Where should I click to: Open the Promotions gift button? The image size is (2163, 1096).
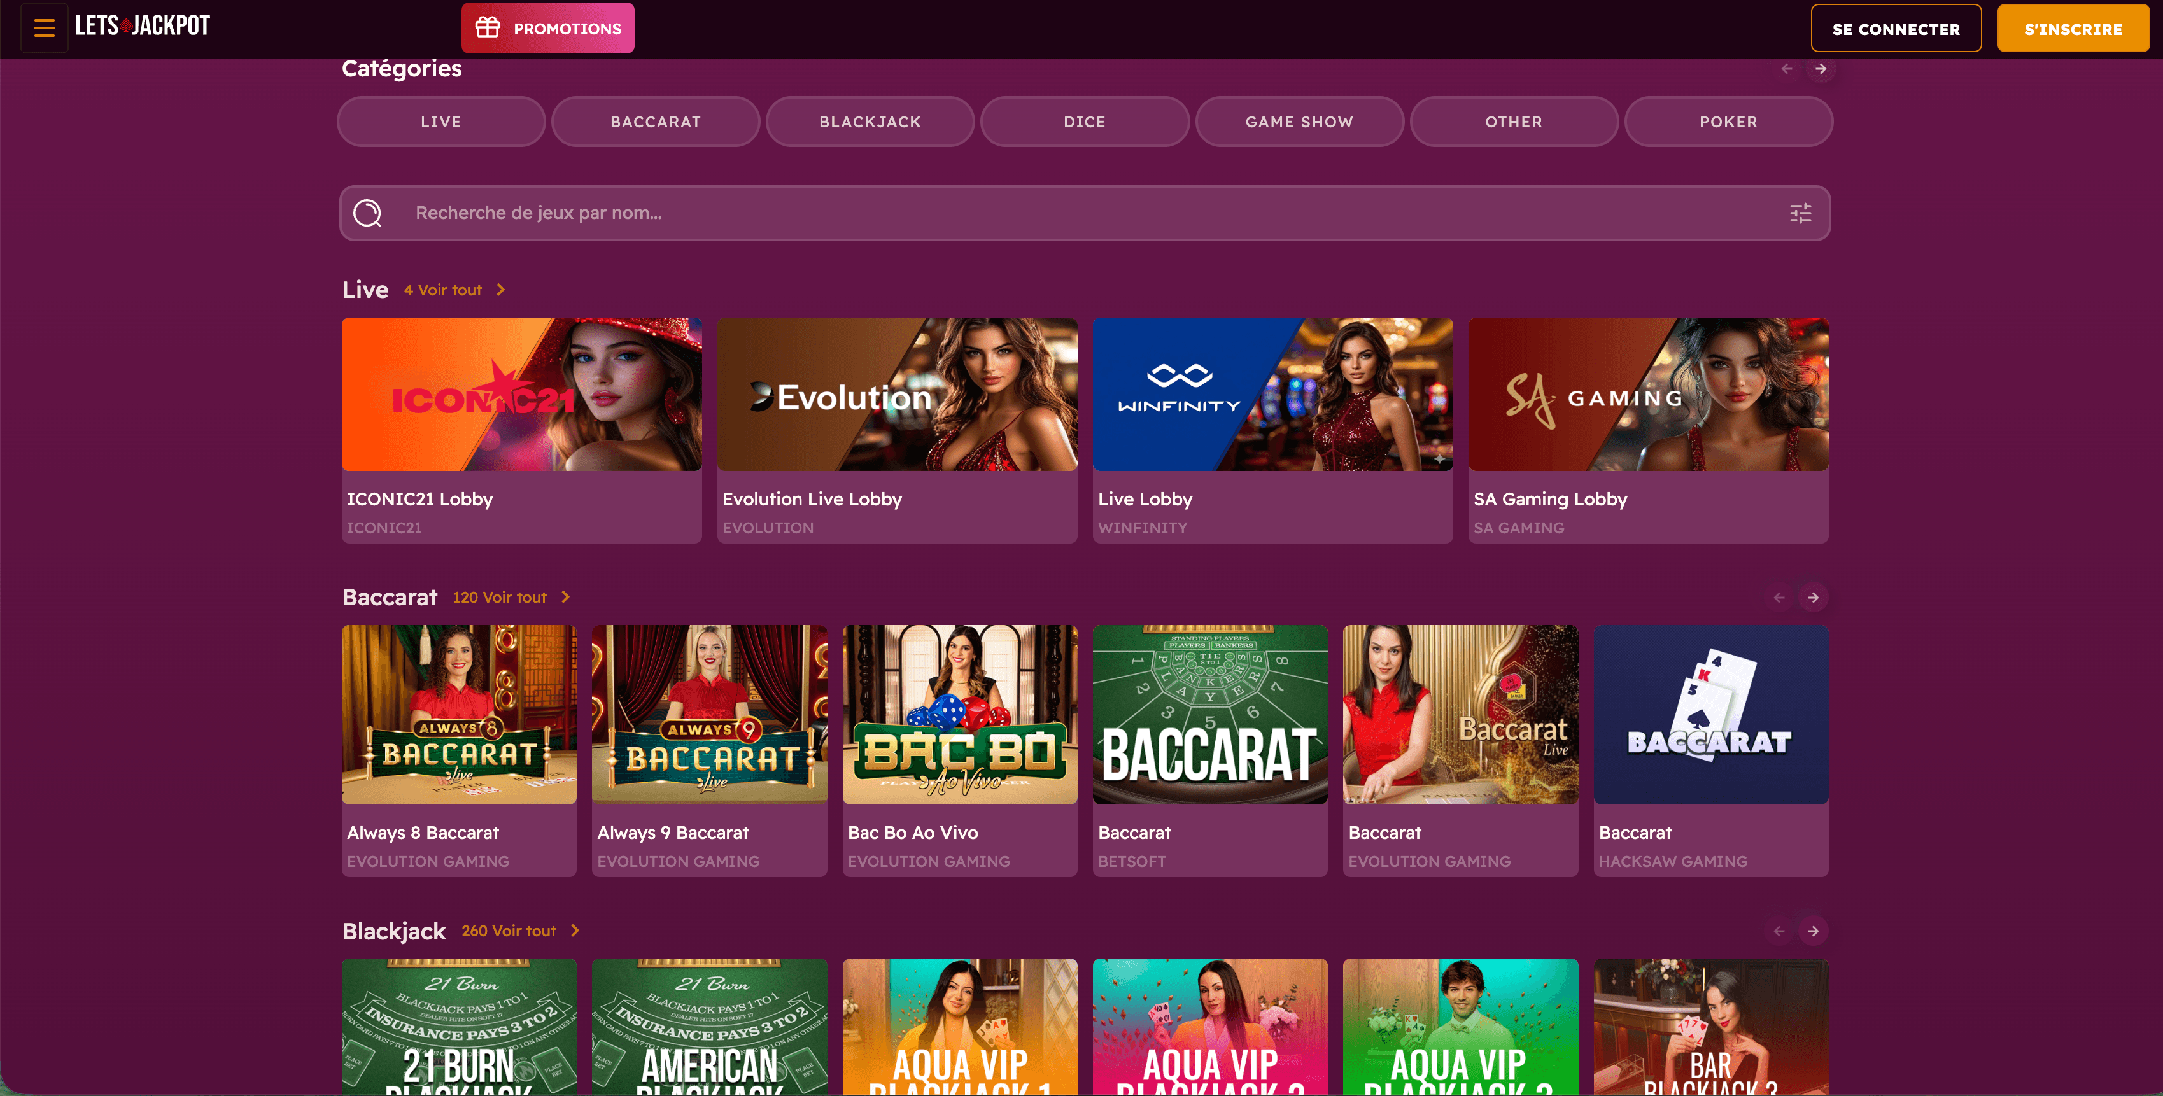[547, 29]
